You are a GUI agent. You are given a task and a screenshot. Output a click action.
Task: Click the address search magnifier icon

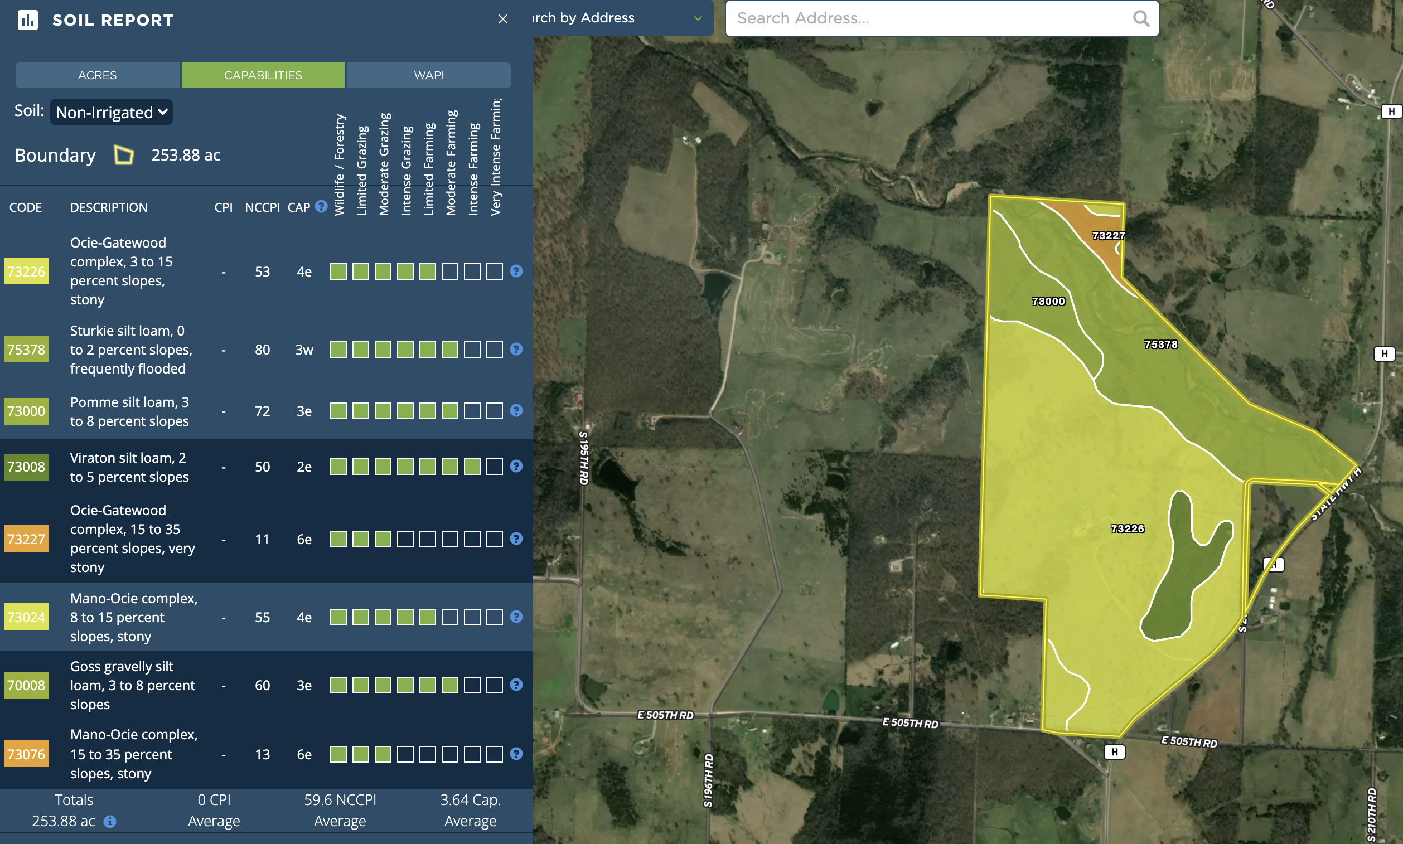point(1141,18)
